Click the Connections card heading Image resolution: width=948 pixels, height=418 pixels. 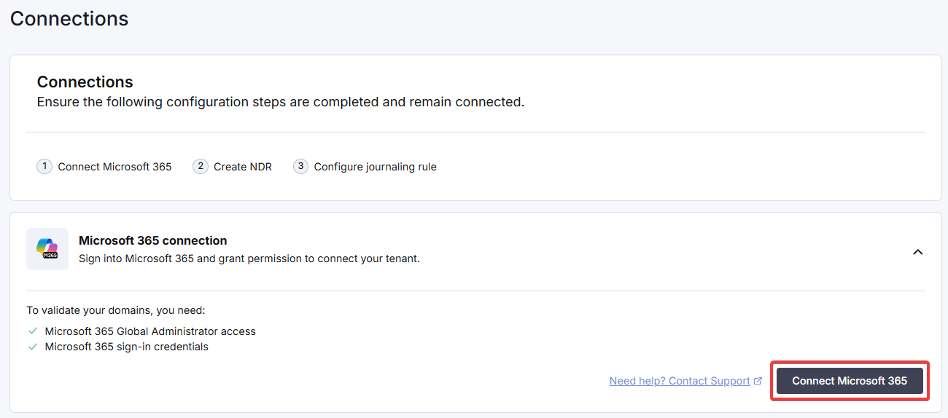click(x=85, y=82)
